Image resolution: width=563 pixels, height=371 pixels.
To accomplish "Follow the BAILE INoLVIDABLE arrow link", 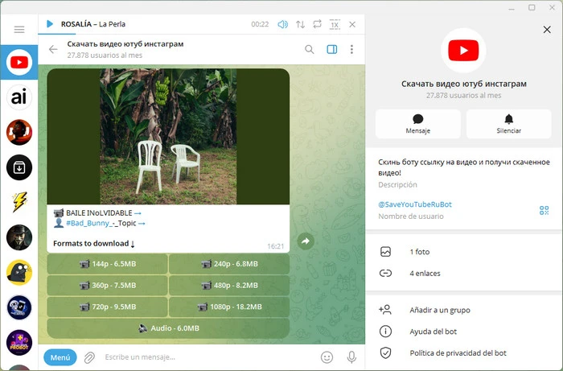I will (x=138, y=213).
